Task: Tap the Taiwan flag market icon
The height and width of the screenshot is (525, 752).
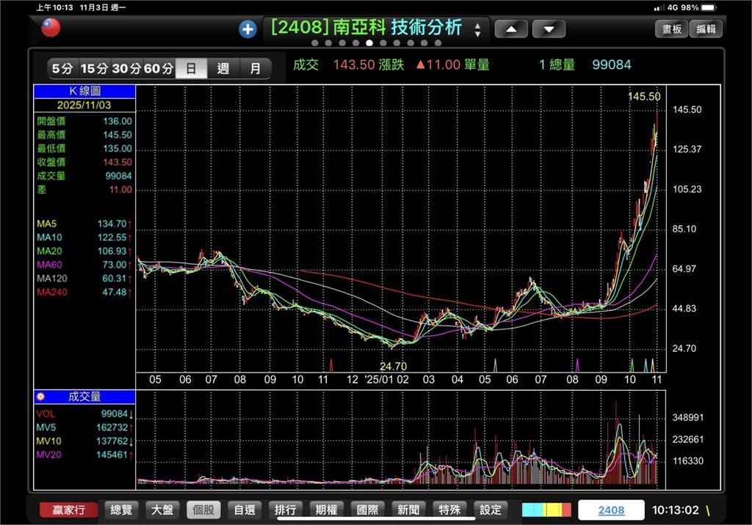Action: click(x=51, y=28)
